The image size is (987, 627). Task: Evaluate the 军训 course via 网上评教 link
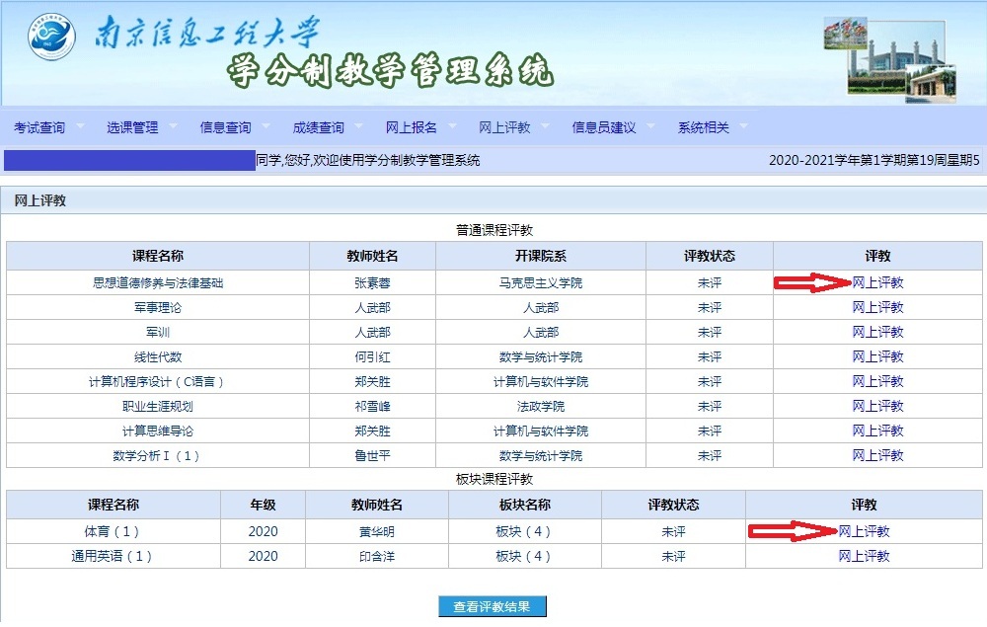877,332
